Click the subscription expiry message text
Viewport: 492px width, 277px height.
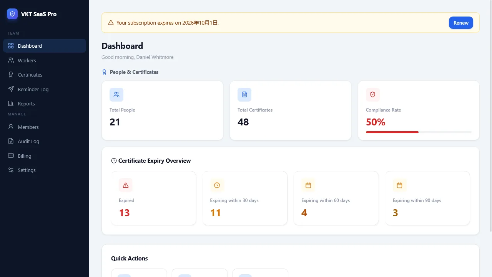(168, 23)
